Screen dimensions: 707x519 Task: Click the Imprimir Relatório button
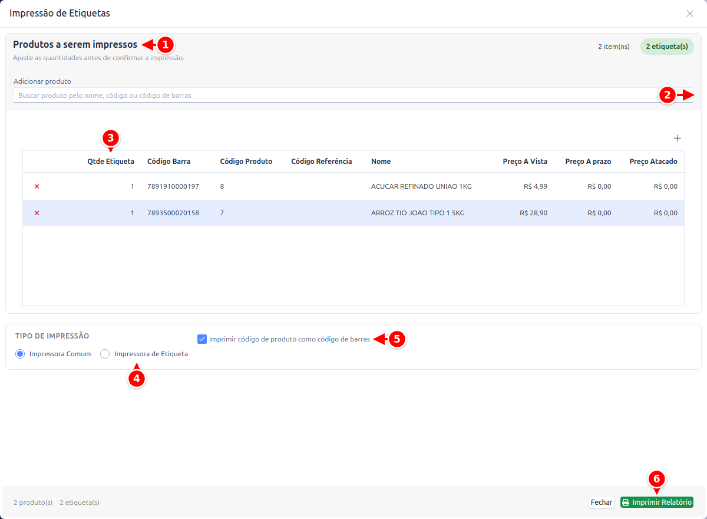click(657, 502)
